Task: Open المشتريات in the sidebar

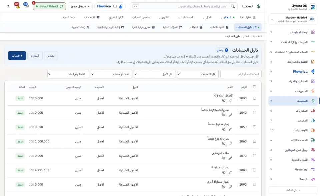Action: 293,111
